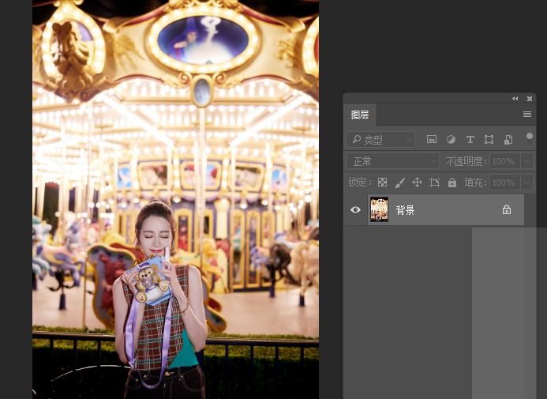This screenshot has width=547, height=399.
Task: Filter layers by pixel layer icon
Action: click(x=432, y=139)
